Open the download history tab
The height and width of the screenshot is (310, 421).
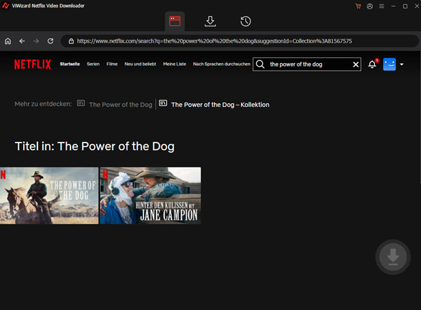[245, 21]
